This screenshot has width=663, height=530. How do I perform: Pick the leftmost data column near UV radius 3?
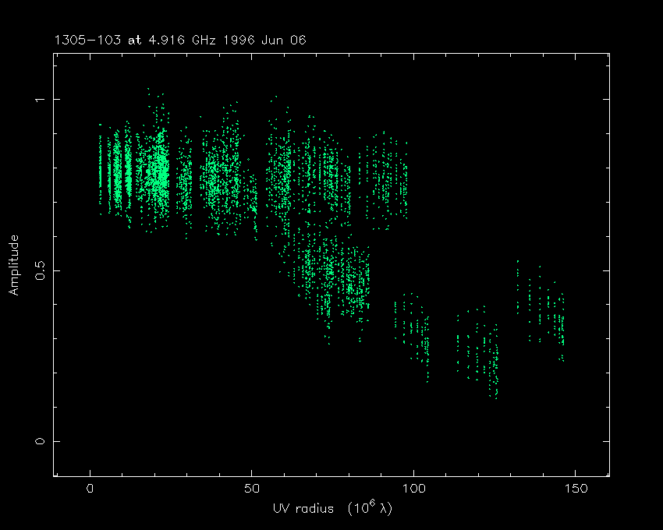point(100,168)
